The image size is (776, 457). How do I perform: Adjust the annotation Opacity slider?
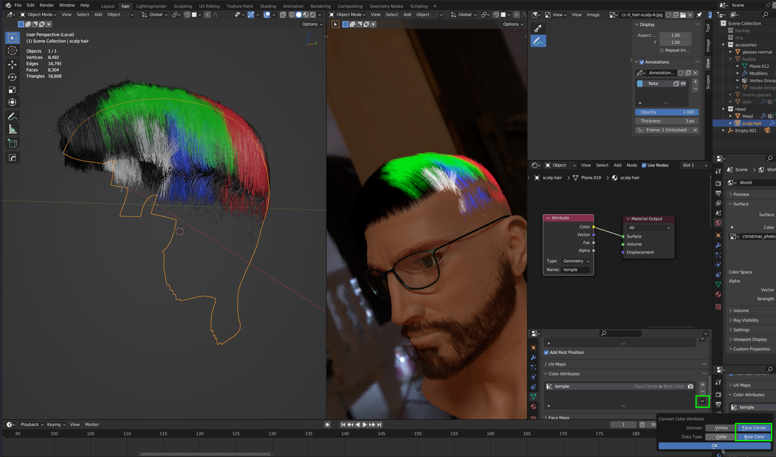[x=667, y=112]
